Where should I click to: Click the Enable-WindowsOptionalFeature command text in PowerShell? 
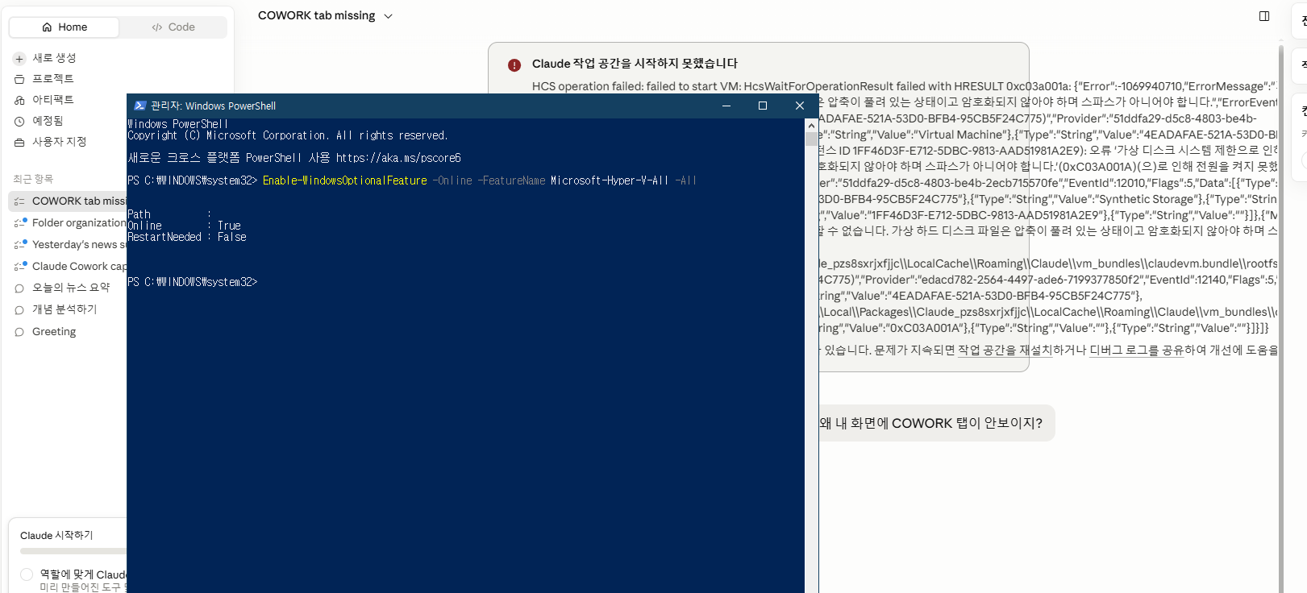pyautogui.click(x=345, y=181)
